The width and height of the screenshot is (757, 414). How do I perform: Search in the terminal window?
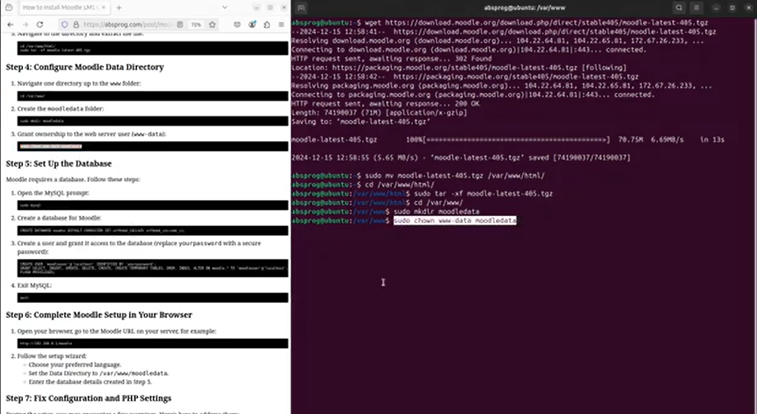(679, 7)
